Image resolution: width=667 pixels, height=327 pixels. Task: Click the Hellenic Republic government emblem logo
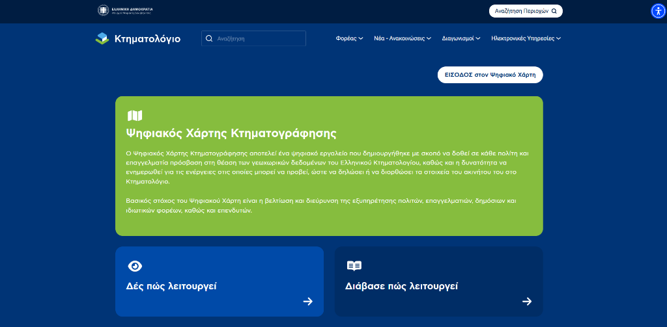104,10
